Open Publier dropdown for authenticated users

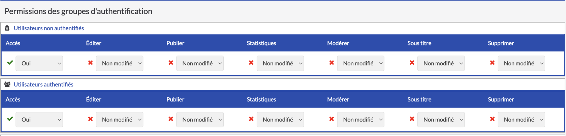[200, 120]
